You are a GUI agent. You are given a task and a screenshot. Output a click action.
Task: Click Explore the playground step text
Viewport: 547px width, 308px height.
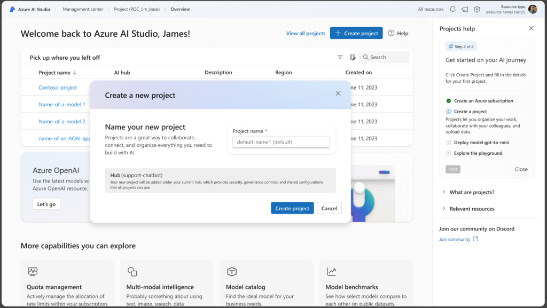[478, 153]
